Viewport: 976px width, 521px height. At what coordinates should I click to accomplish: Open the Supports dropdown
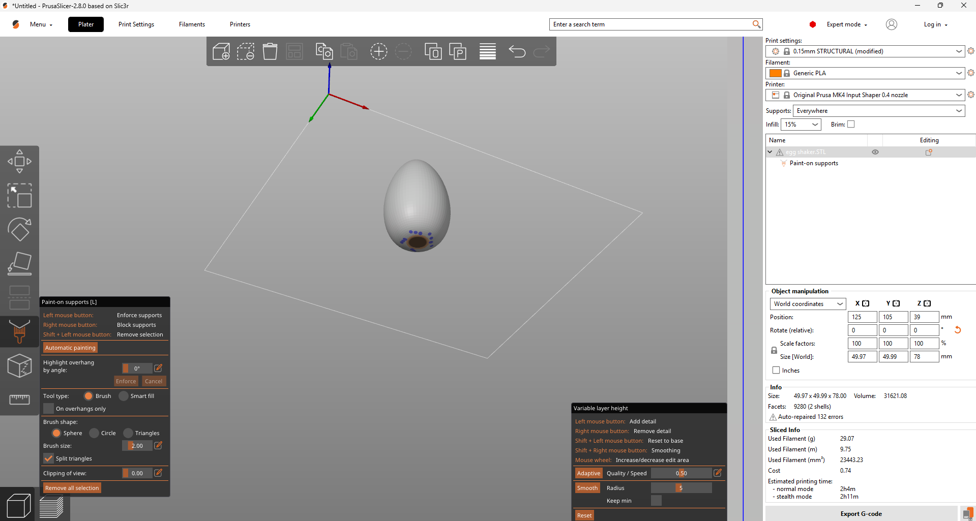coord(878,111)
